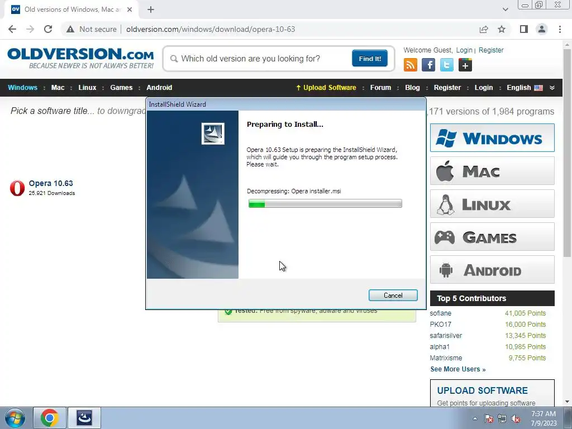
Task: Open the Forum nav menu item
Action: [x=380, y=88]
